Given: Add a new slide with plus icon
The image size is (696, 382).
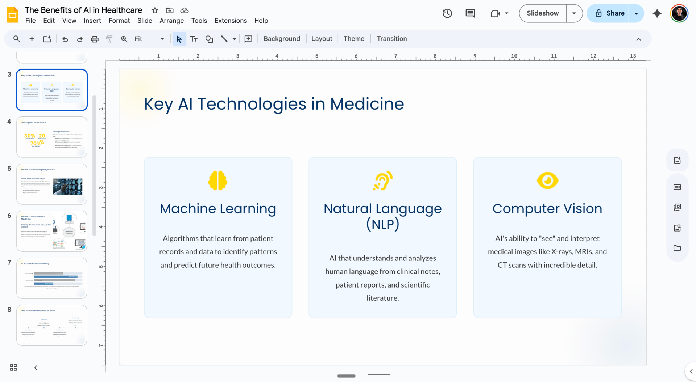Looking at the screenshot, I should [x=32, y=39].
